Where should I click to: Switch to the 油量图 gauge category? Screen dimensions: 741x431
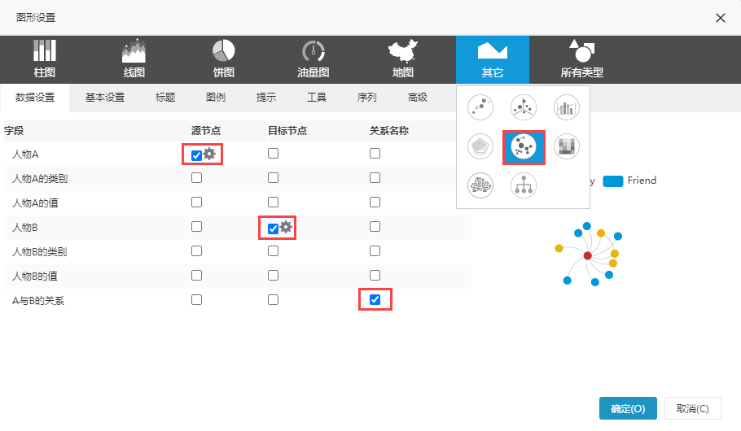coord(313,60)
